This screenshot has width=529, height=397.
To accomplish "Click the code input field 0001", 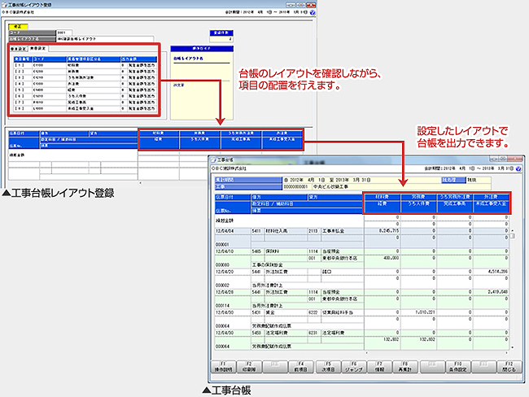I will (x=64, y=33).
